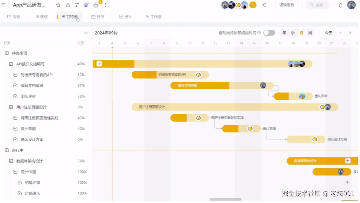Open the three-dot more options menu

tap(105, 5)
